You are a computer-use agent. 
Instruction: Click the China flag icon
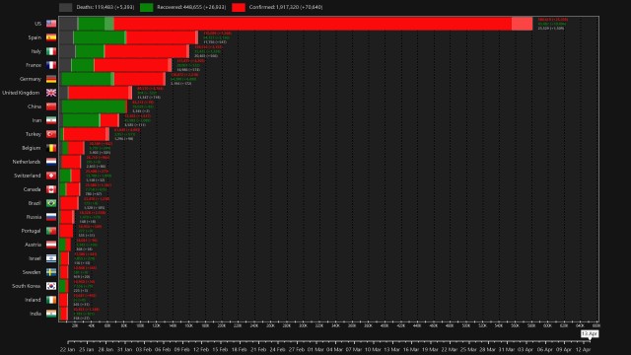click(51, 106)
